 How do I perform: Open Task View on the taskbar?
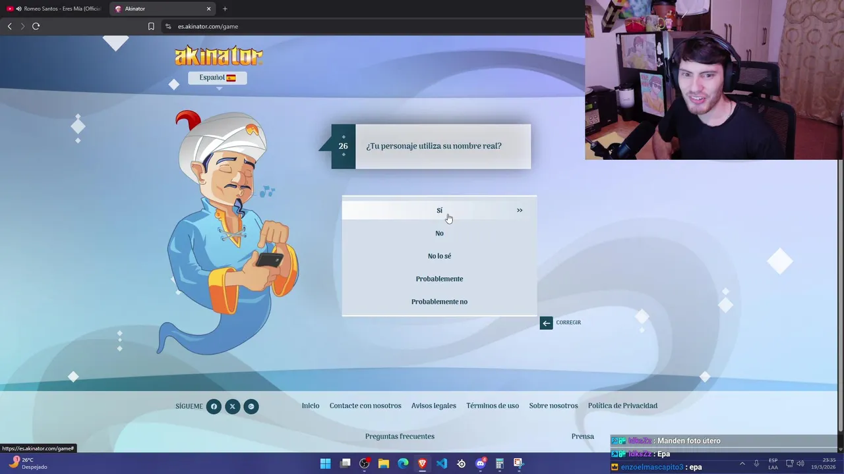(x=345, y=463)
